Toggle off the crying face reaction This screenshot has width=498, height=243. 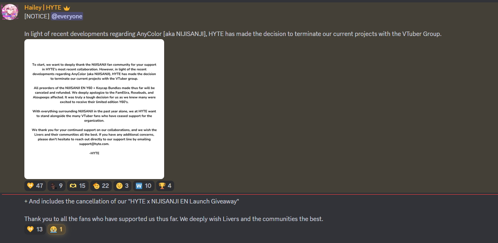pyautogui.click(x=56, y=229)
